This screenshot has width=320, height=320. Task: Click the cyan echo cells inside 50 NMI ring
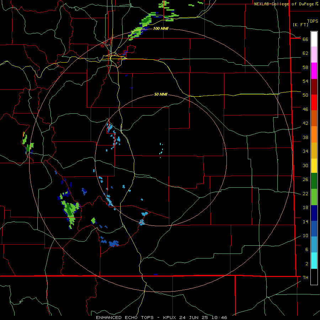[x=161, y=151]
